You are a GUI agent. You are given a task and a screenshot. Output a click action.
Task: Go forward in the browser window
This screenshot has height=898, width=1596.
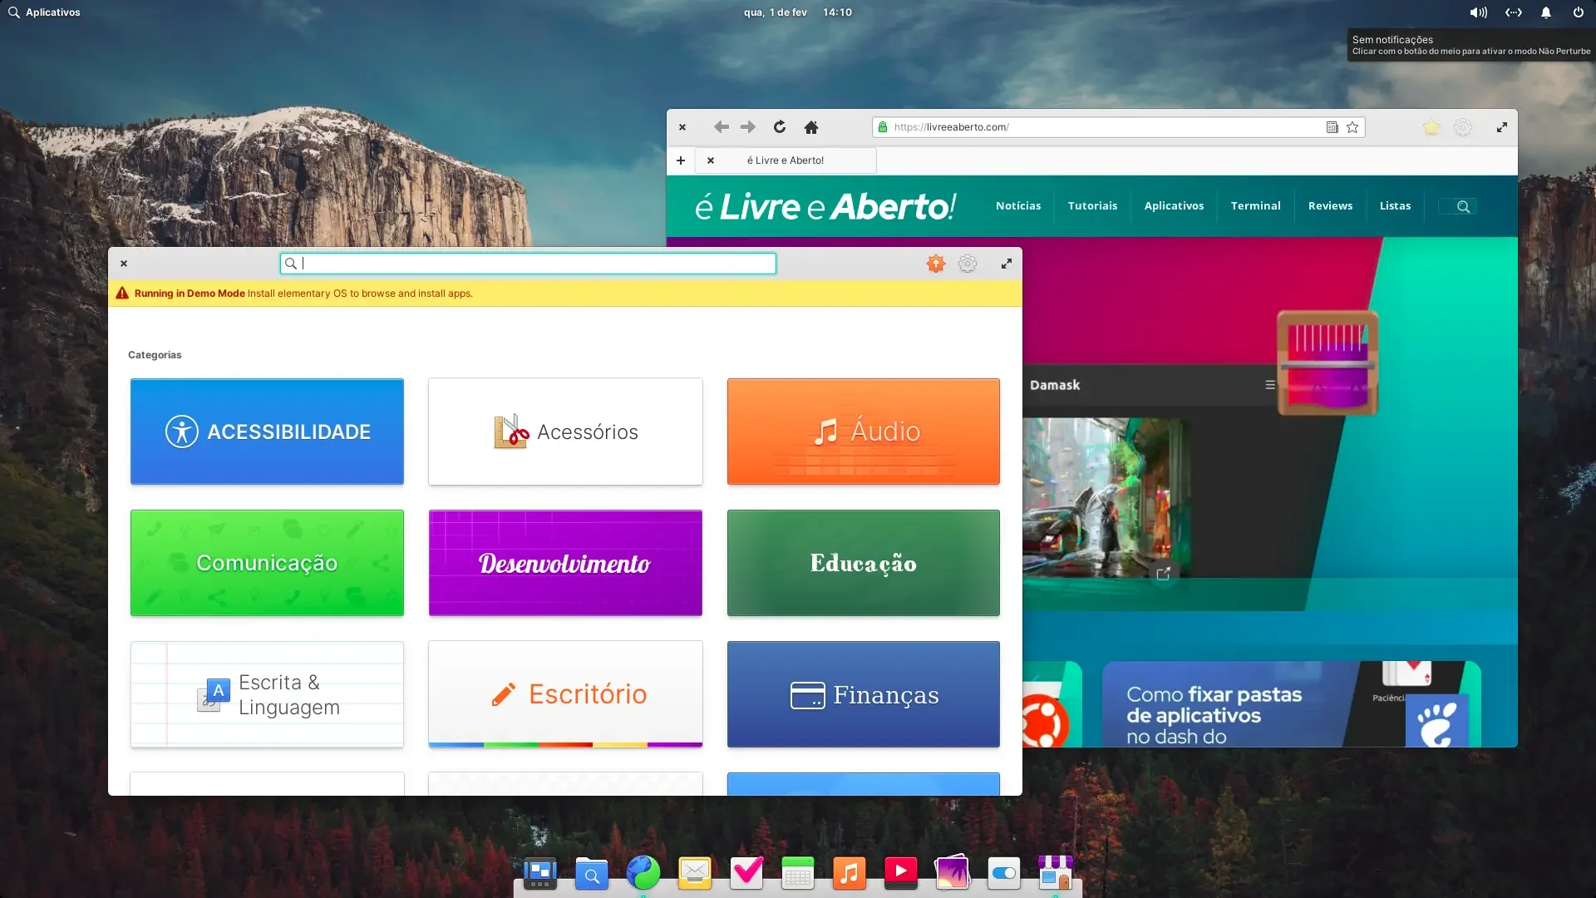748,127
